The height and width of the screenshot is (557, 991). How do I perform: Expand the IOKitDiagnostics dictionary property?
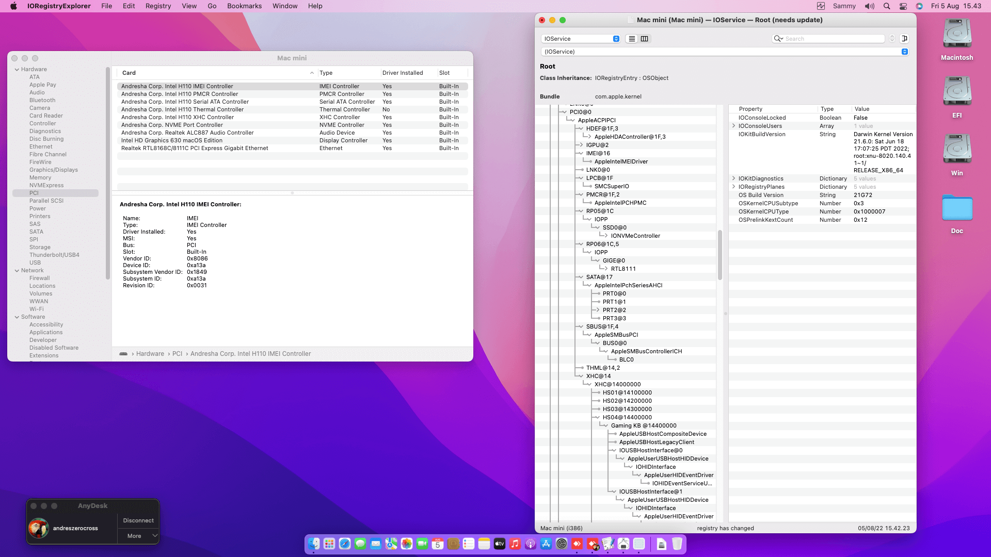click(x=733, y=178)
